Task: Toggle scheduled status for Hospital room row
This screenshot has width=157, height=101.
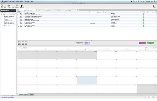Action: (x=144, y=24)
